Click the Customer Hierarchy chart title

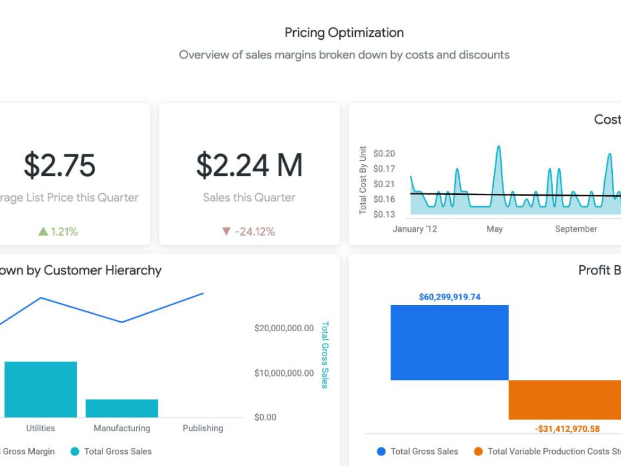pyautogui.click(x=81, y=270)
